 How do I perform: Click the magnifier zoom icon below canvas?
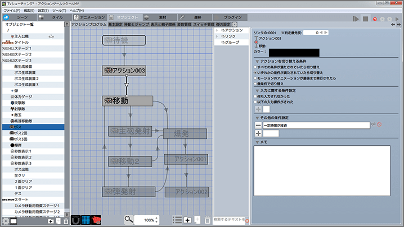click(x=129, y=220)
